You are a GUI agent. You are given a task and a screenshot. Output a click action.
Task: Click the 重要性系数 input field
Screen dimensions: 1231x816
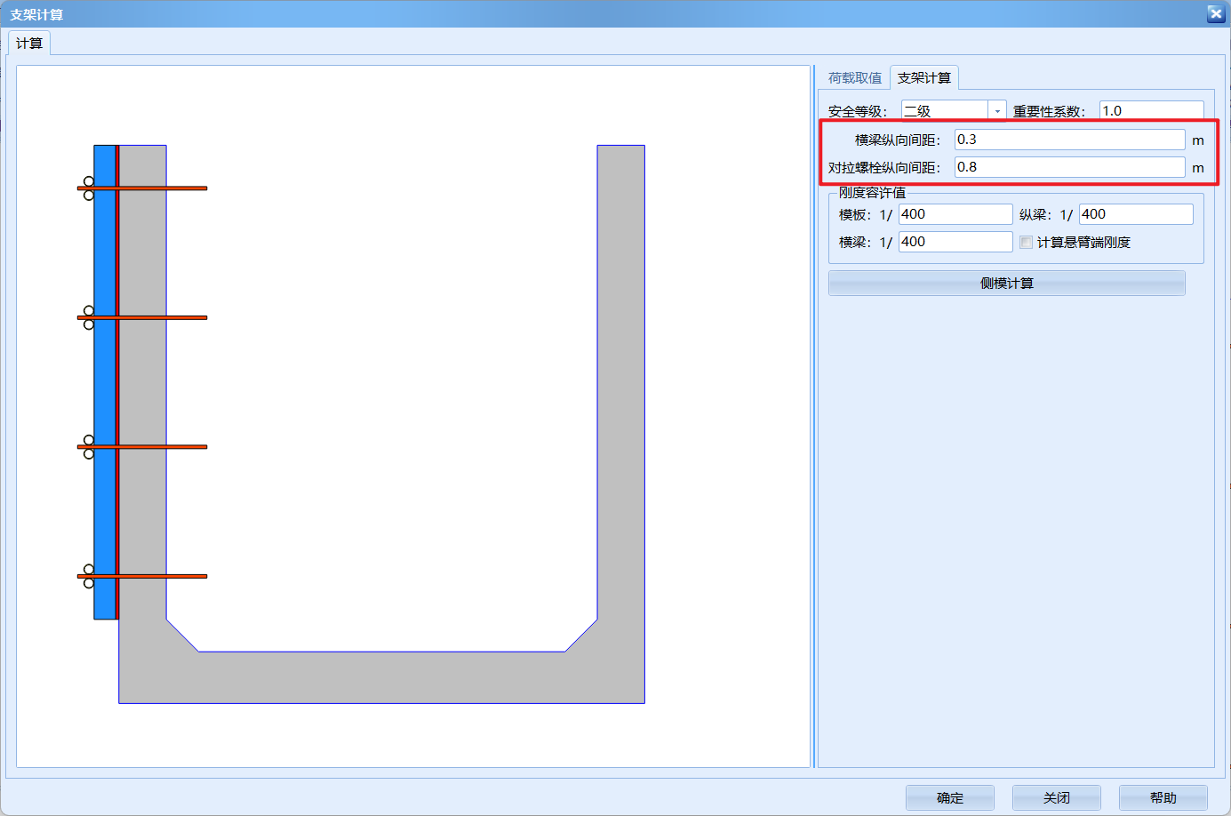(1151, 111)
